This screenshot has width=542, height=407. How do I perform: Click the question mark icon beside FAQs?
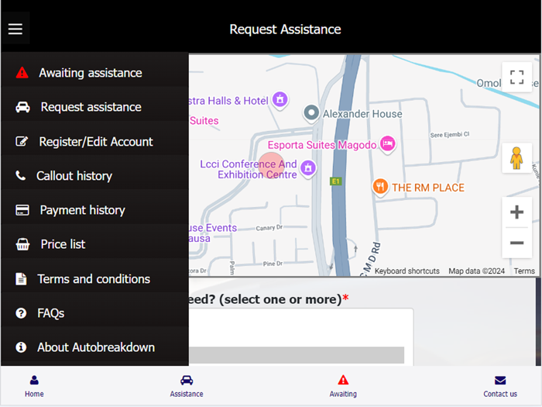21,313
